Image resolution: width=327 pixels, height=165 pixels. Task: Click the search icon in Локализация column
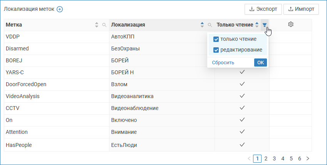210,25
